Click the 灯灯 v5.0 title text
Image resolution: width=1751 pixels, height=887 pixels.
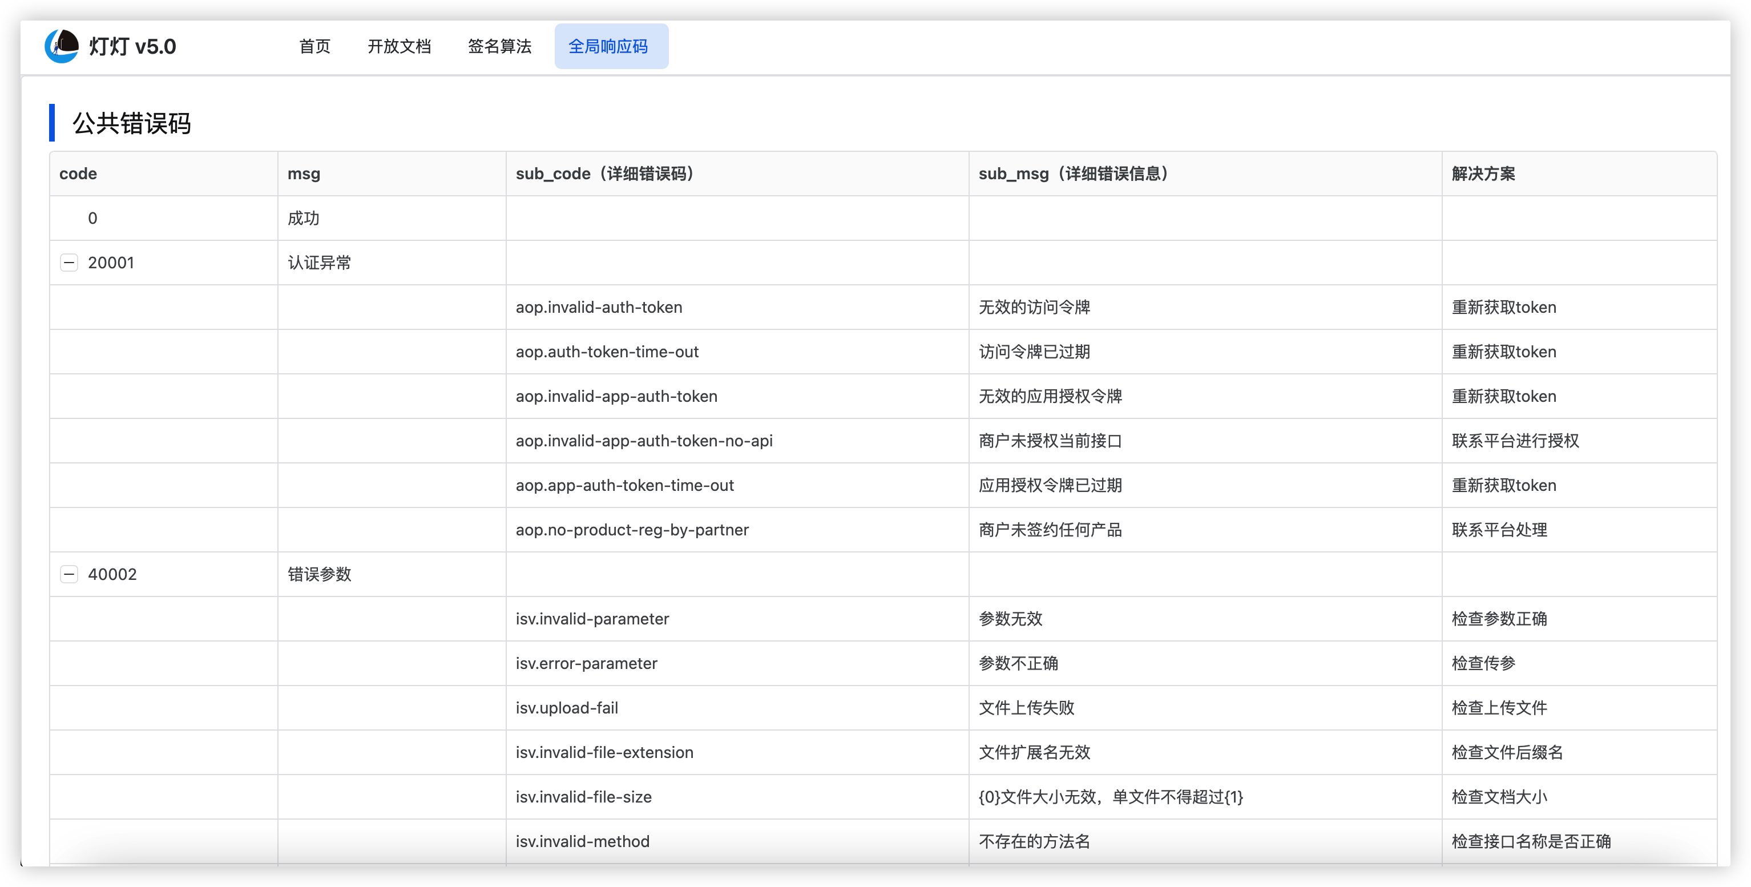(x=132, y=46)
